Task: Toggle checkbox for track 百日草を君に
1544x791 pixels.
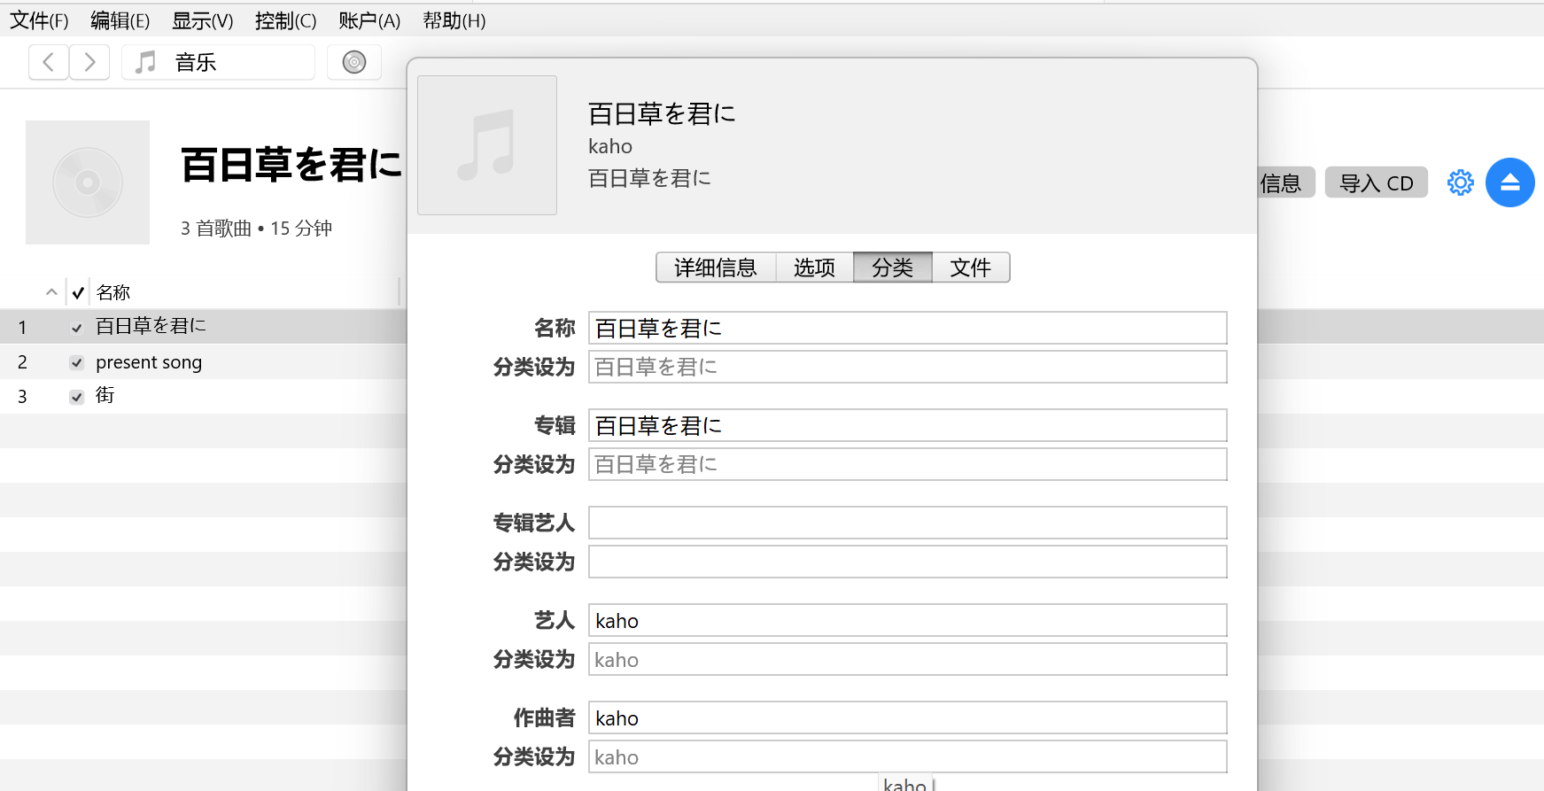Action: [x=77, y=328]
